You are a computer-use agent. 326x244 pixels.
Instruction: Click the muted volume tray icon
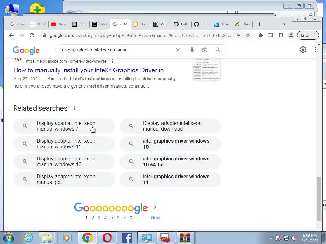(294, 238)
